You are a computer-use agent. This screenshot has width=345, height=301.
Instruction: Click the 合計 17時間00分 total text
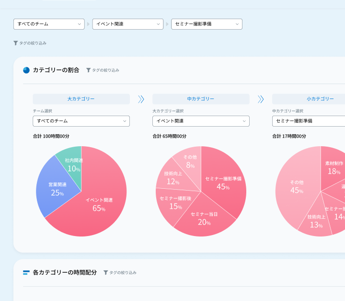289,136
